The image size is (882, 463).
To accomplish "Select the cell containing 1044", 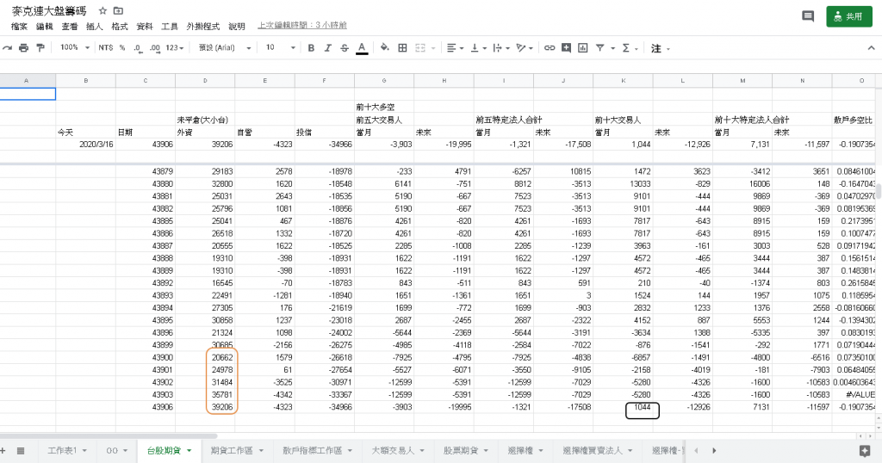I will tap(642, 411).
